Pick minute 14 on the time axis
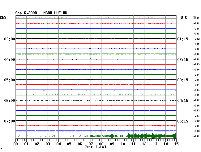 point(165,144)
